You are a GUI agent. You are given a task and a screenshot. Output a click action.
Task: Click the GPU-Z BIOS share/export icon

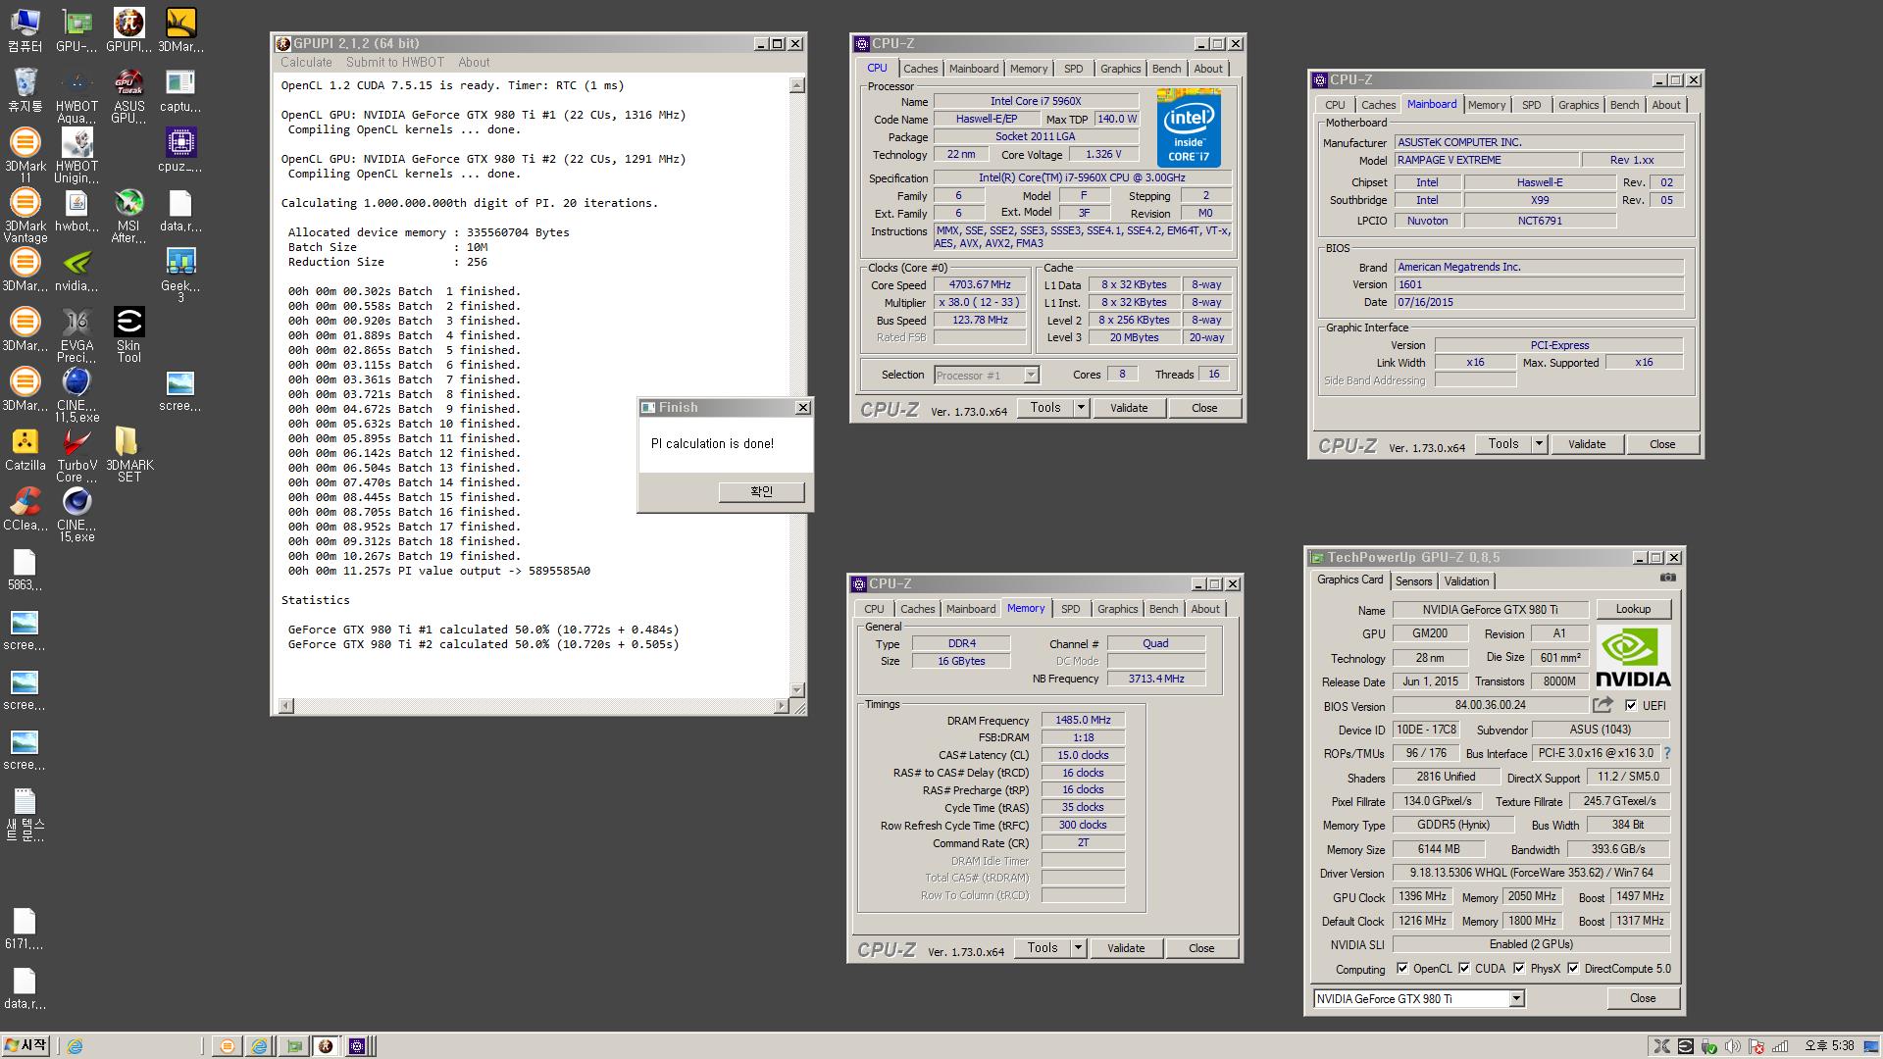[1603, 705]
